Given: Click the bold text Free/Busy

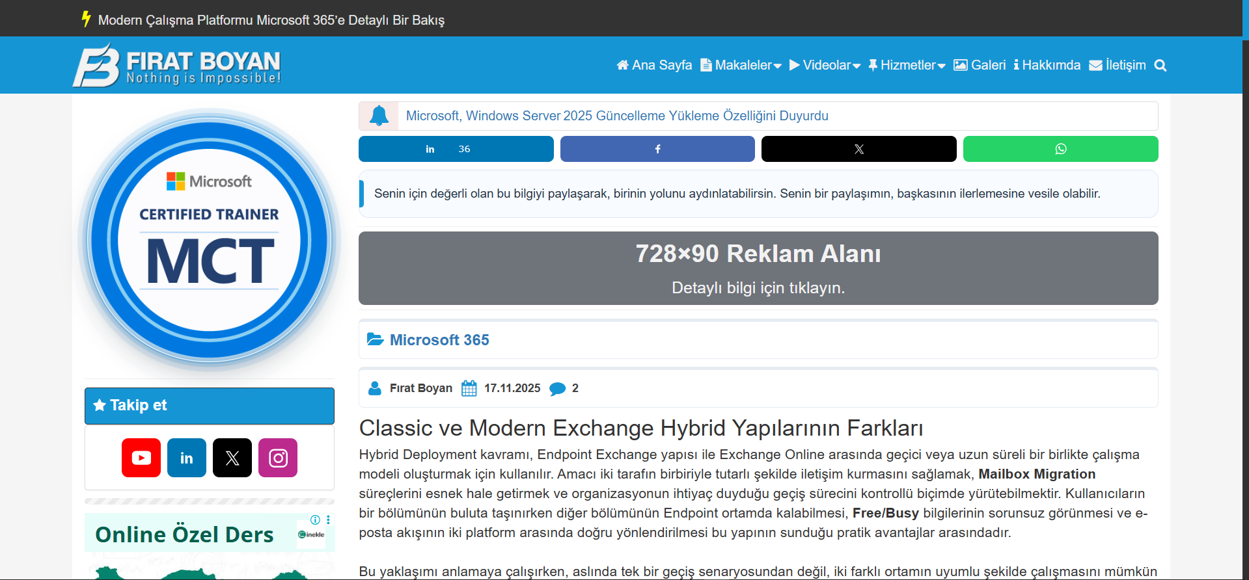Looking at the screenshot, I should pos(886,513).
